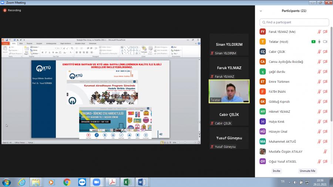Image resolution: width=333 pixels, height=187 pixels.
Task: Click the muted mic icon beside Cabir ÇELİK
Action: [319, 52]
